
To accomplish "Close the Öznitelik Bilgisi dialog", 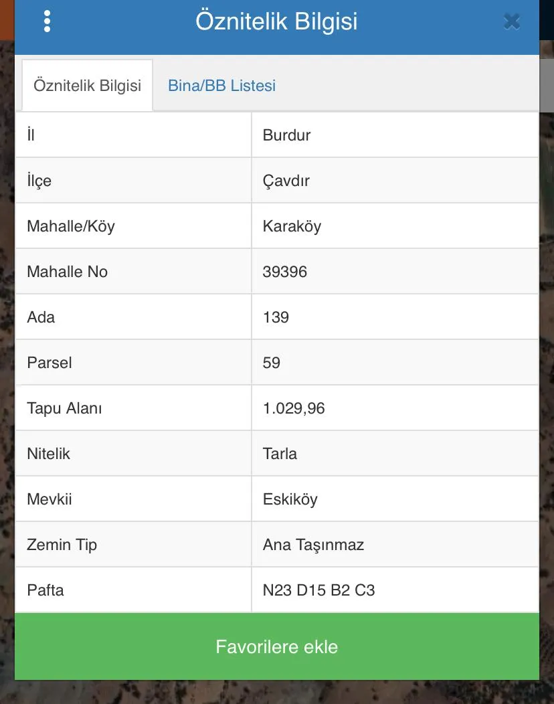I will [512, 22].
